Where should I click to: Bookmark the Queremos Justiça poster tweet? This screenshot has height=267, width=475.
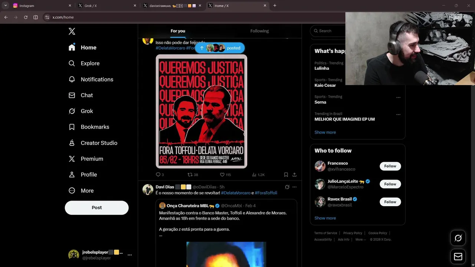click(286, 175)
